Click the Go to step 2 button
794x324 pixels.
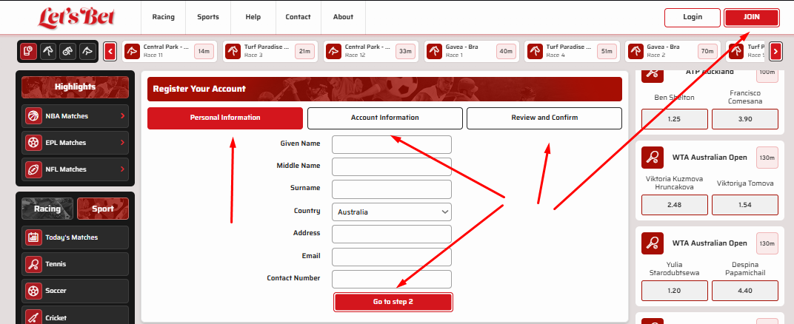click(x=393, y=302)
